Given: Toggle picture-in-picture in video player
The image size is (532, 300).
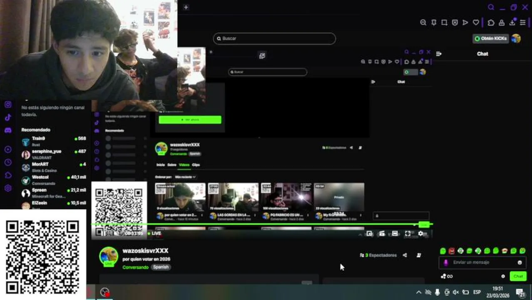Looking at the screenshot, I should pyautogui.click(x=369, y=234).
